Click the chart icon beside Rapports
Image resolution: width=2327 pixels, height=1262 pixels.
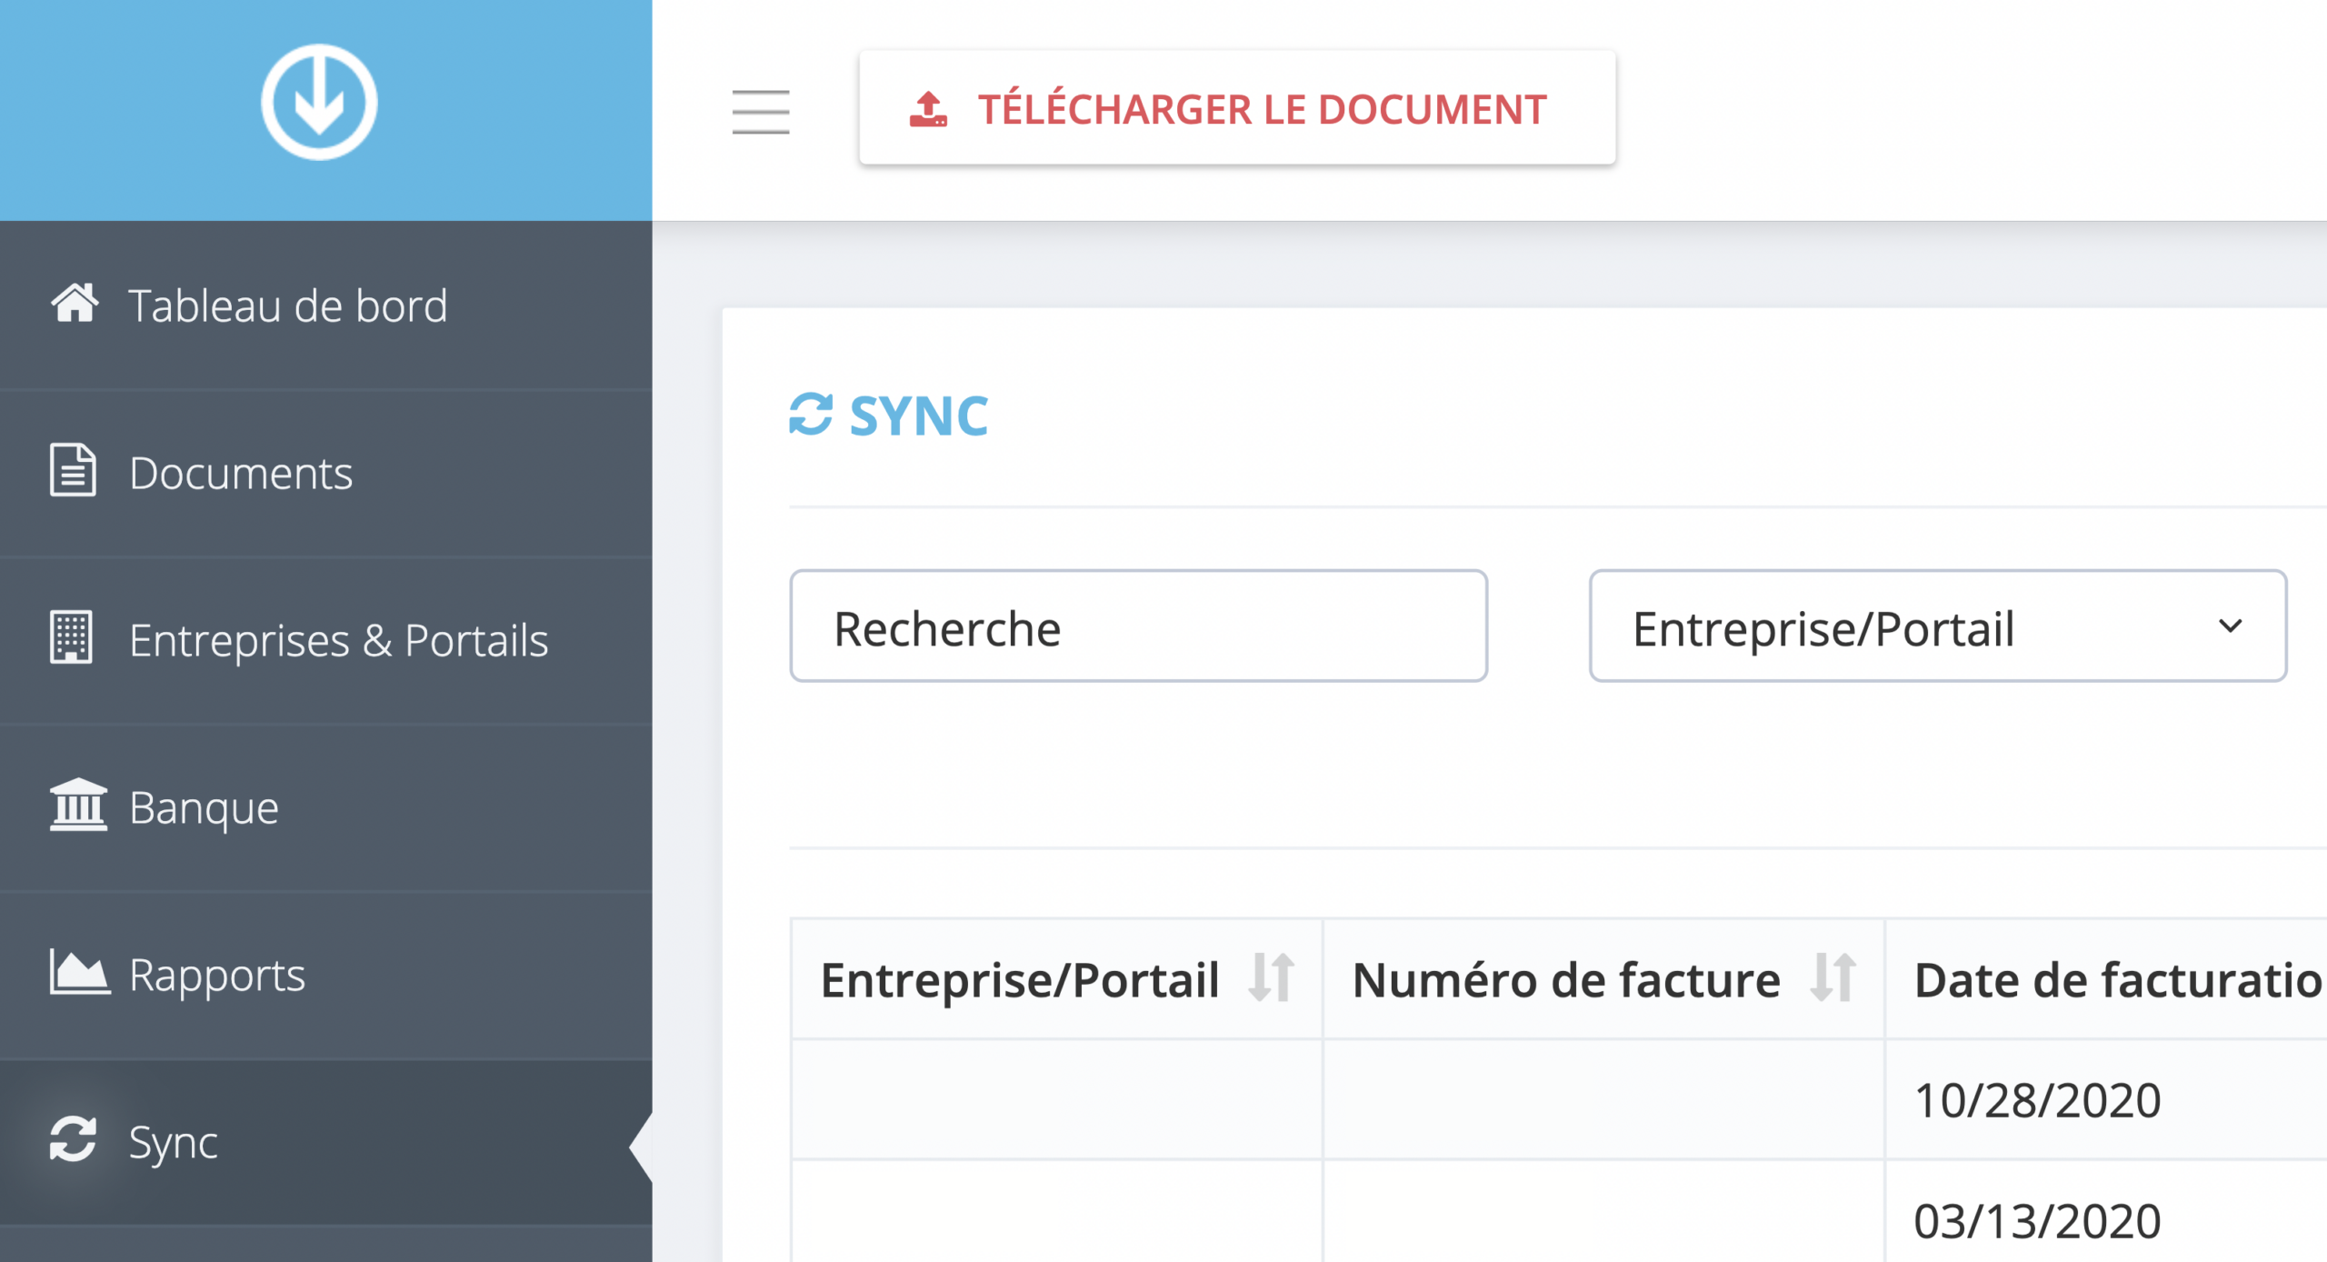click(x=79, y=972)
